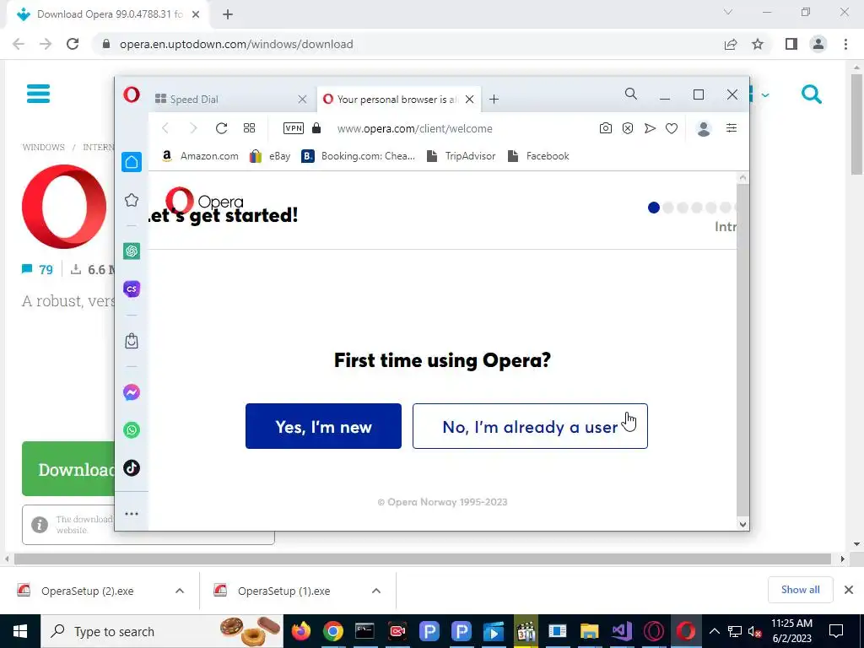The height and width of the screenshot is (648, 864).
Task: Open TikTok in Opera sidebar
Action: coord(131,467)
